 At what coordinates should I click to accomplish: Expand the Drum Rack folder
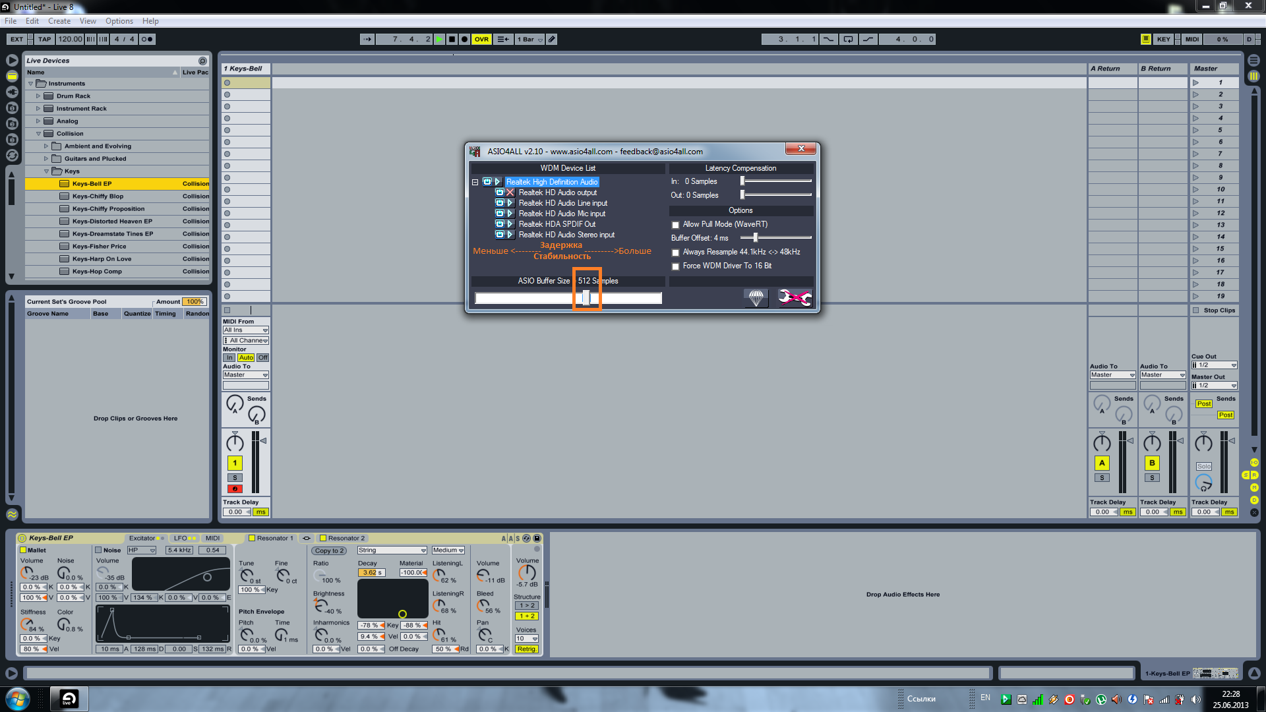tap(38, 96)
